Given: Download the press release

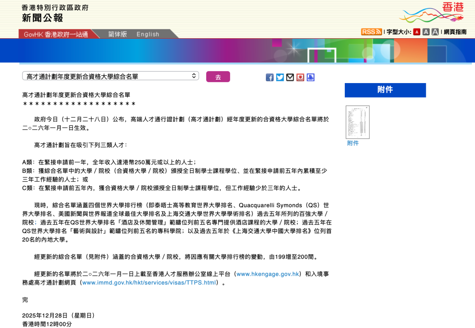Looking at the screenshot, I should (x=300, y=77).
